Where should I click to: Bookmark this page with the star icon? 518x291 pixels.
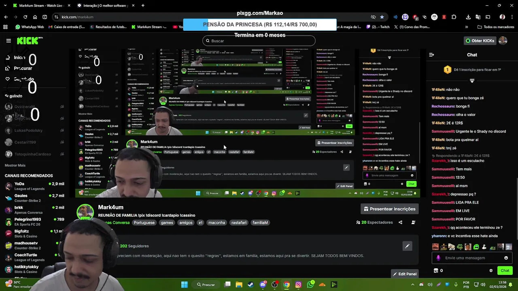point(382,17)
